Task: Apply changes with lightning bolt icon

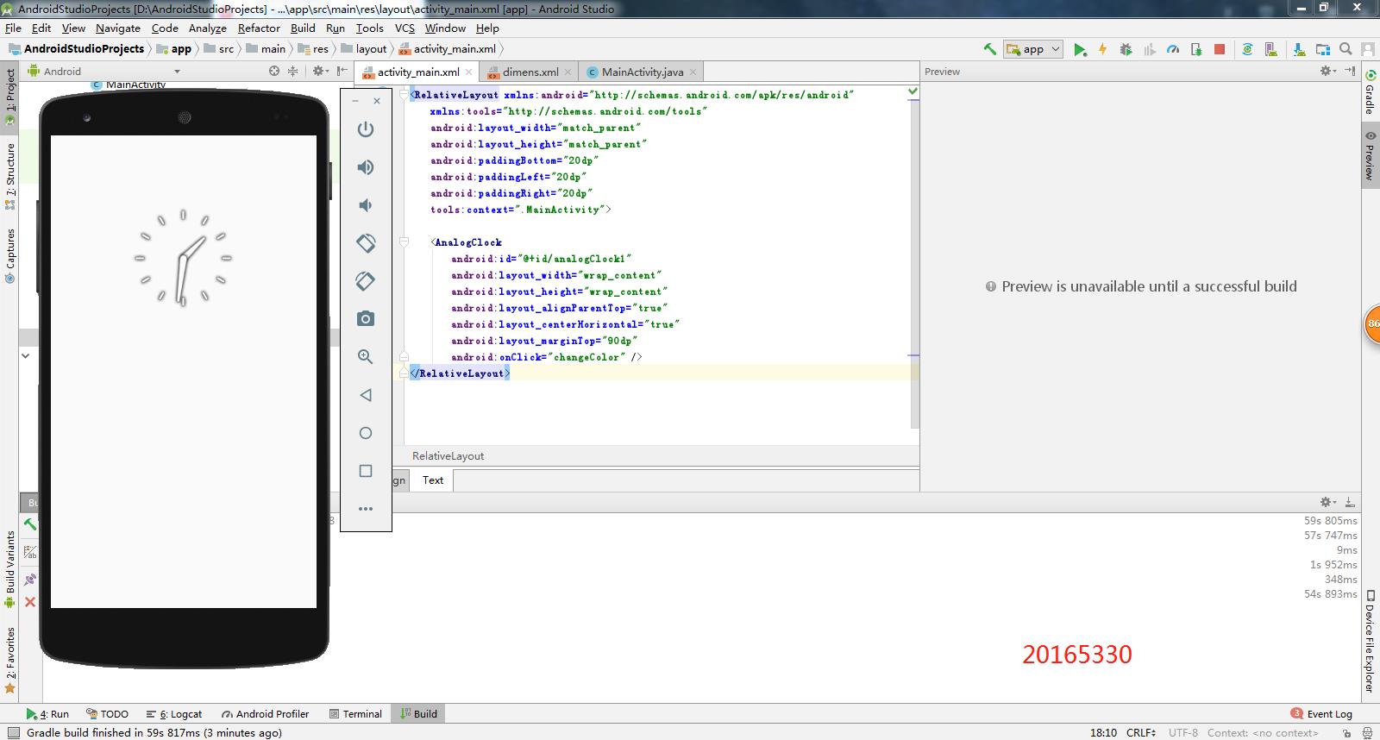Action: tap(1102, 49)
